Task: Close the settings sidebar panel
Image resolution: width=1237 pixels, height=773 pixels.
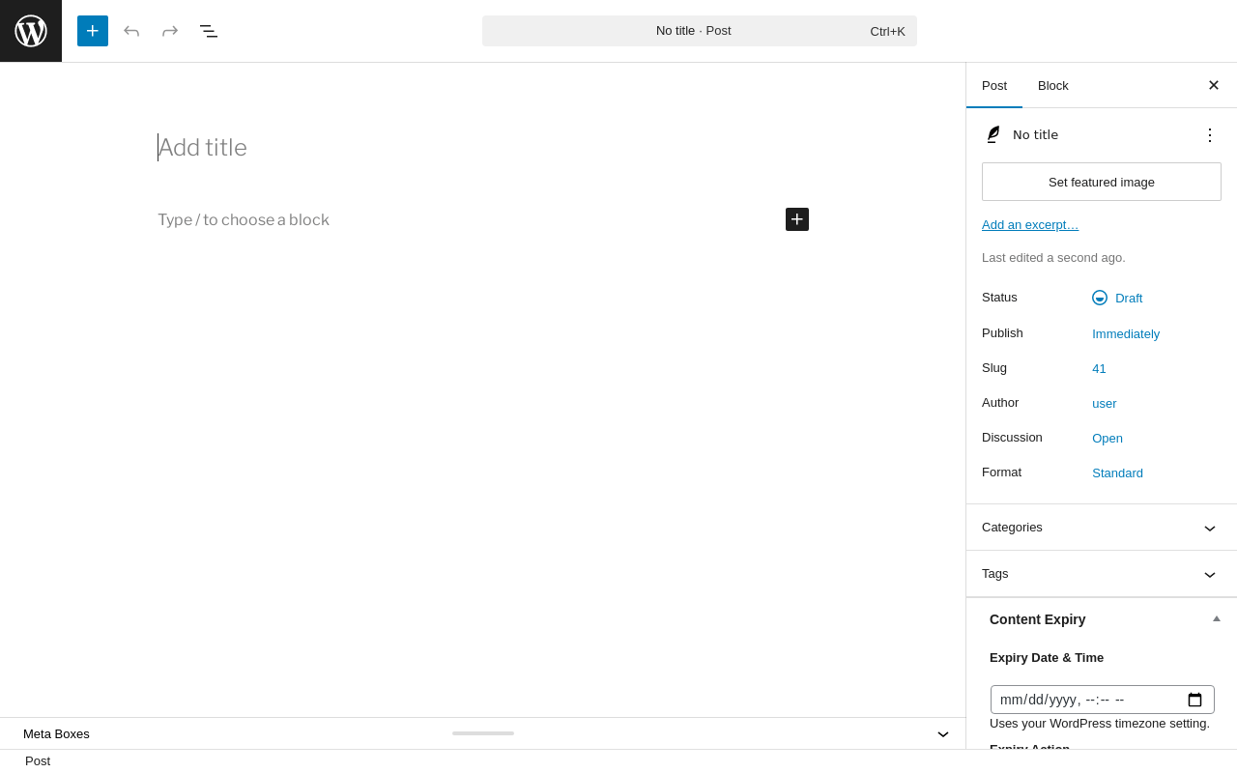Action: [x=1214, y=85]
